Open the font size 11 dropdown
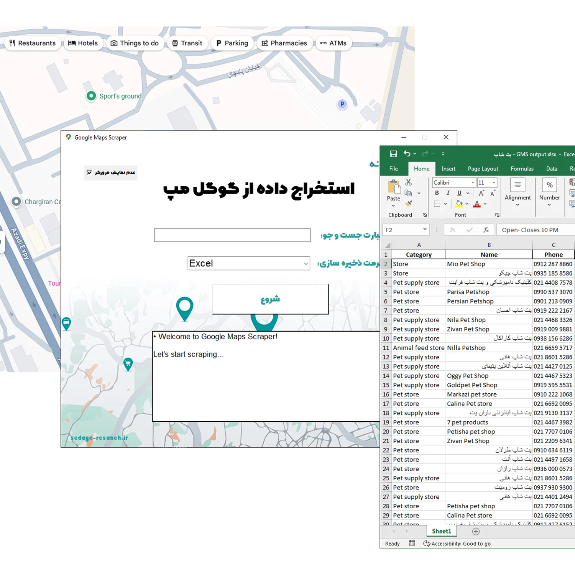 494,183
